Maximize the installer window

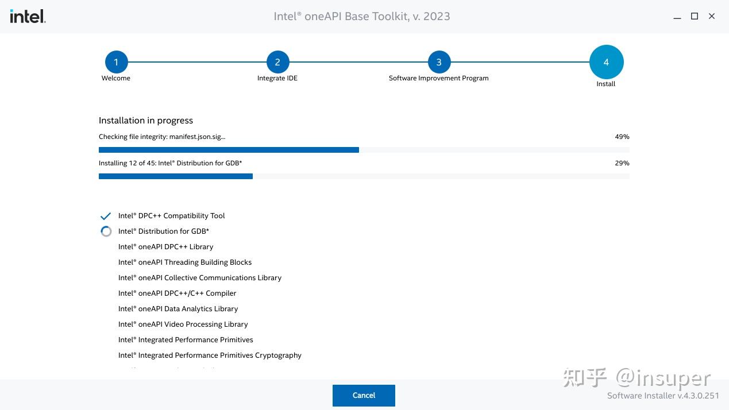click(695, 16)
